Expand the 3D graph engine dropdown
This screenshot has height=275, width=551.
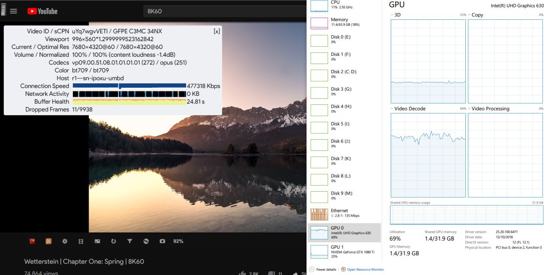[392, 15]
